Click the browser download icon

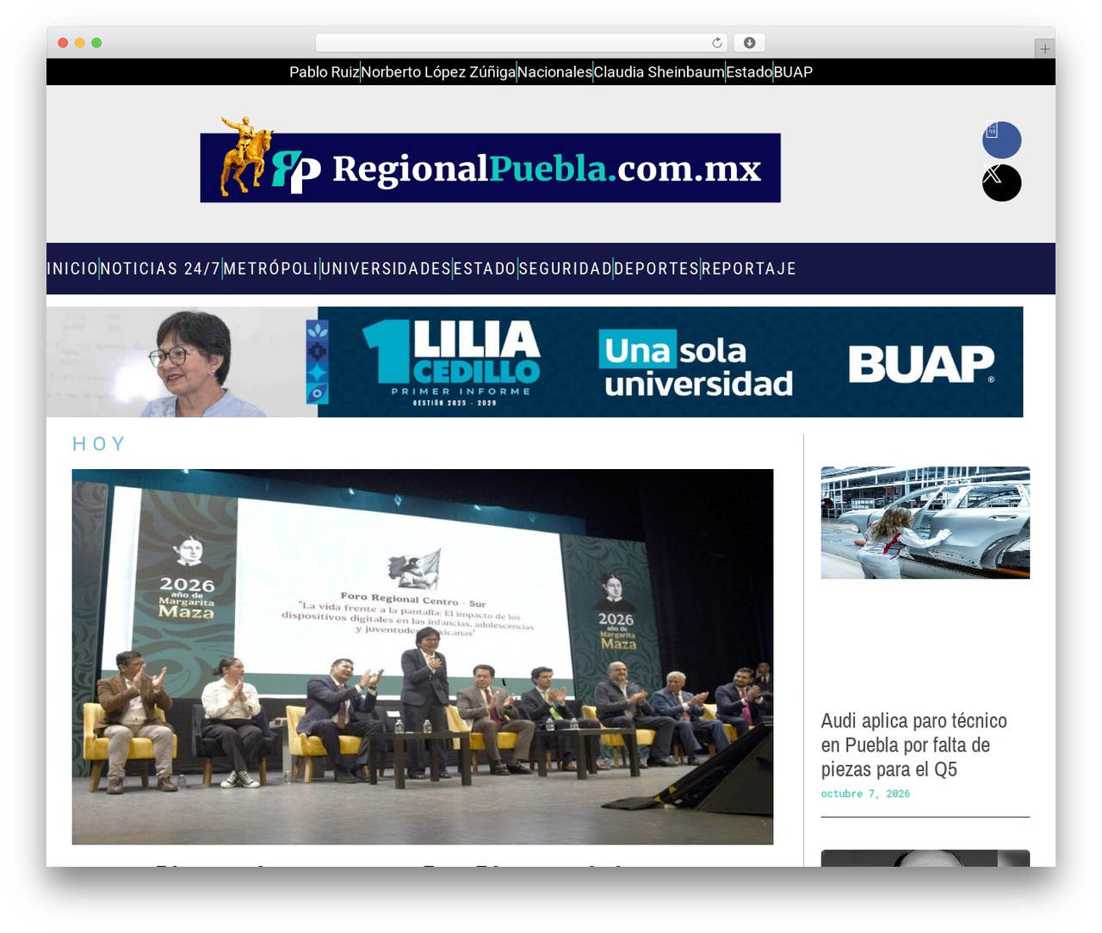749,43
